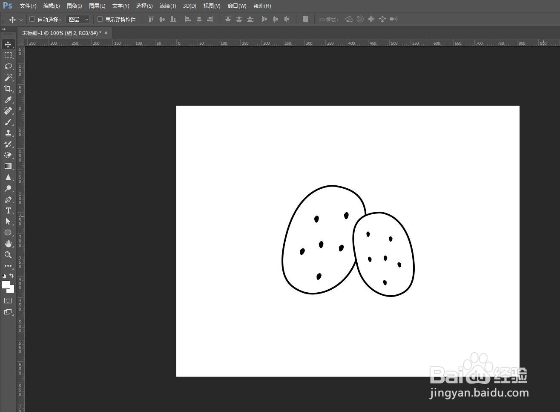This screenshot has height=412, width=560.
Task: Select the Dodge tool
Action: pos(8,188)
